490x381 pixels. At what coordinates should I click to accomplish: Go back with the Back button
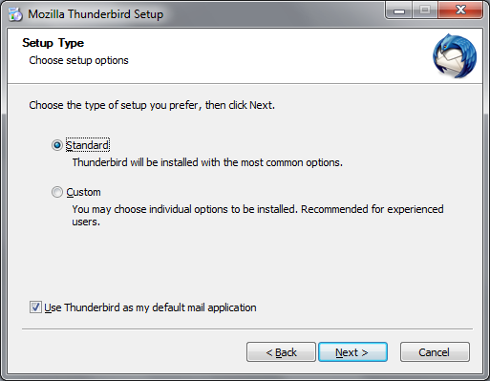(x=281, y=352)
